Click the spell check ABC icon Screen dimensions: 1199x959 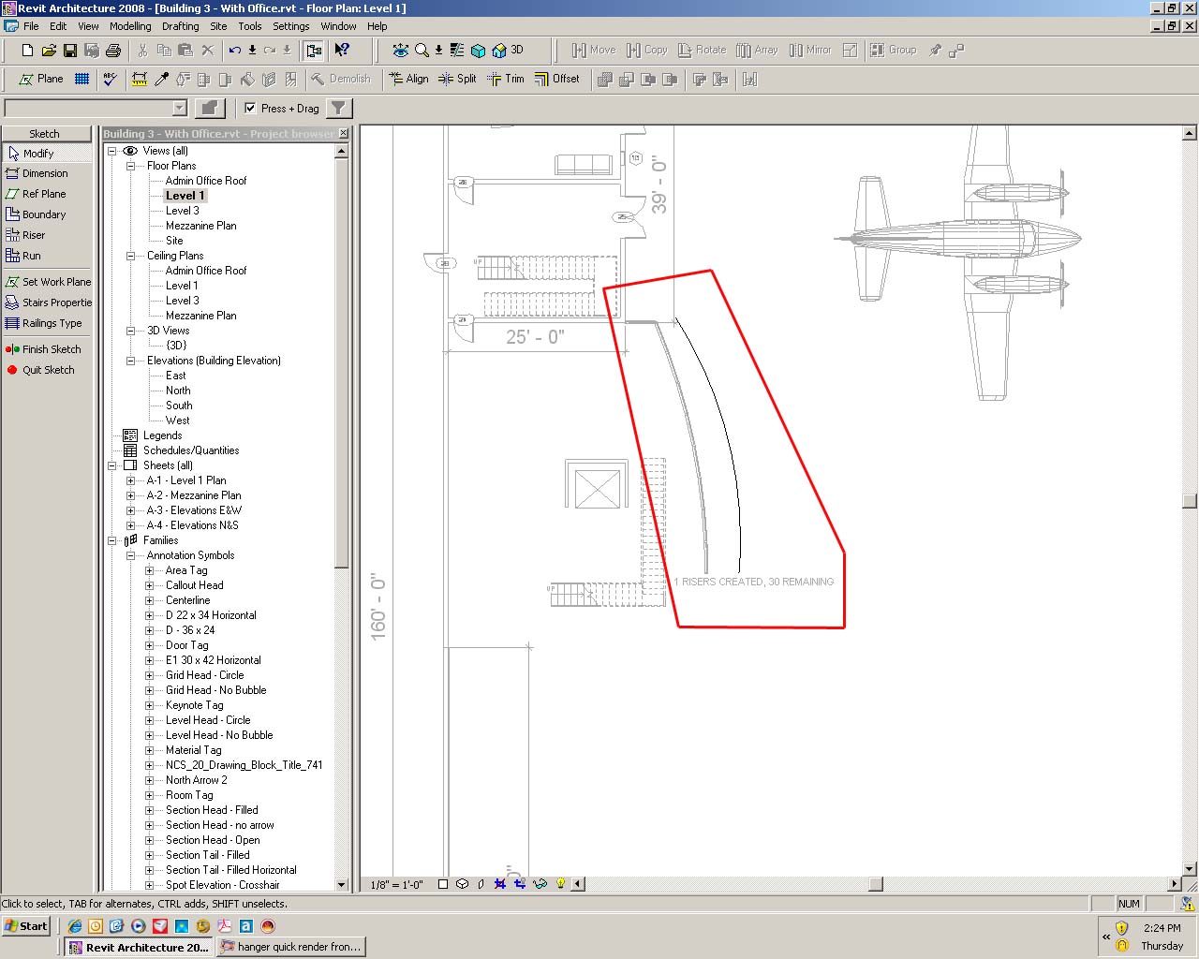[111, 80]
